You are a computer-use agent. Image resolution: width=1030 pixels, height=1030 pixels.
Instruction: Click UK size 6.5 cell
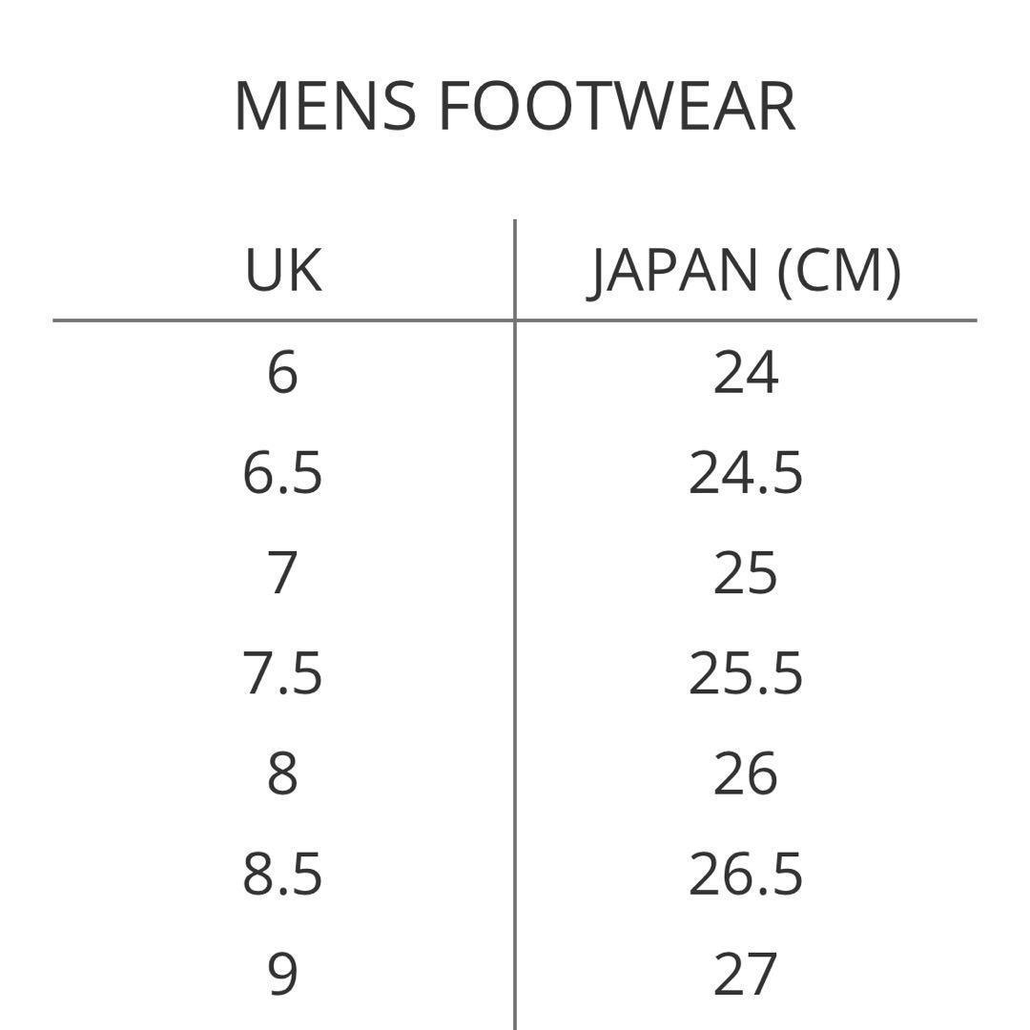tap(283, 473)
